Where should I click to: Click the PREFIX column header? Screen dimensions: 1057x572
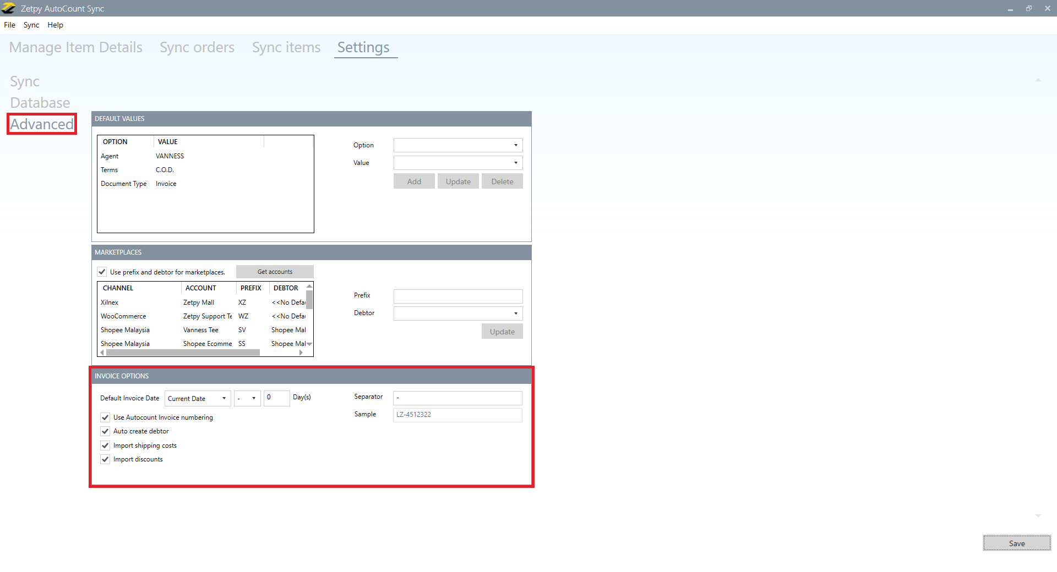[253, 288]
